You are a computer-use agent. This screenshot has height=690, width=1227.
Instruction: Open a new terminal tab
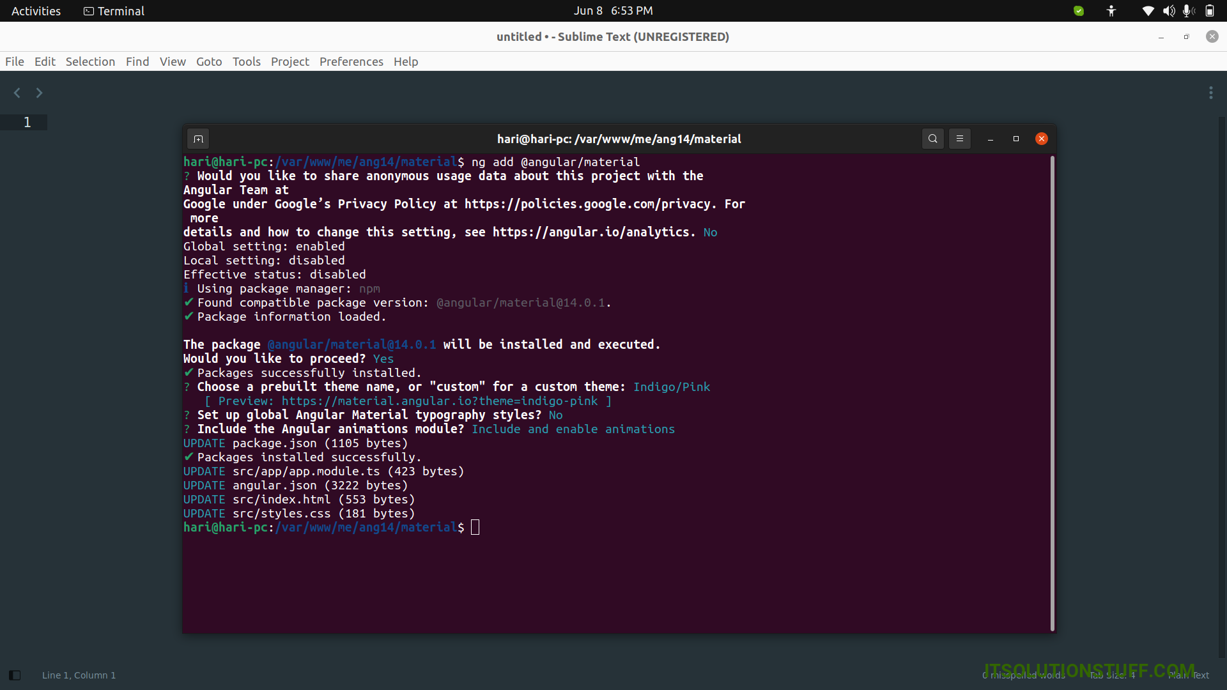click(x=198, y=139)
